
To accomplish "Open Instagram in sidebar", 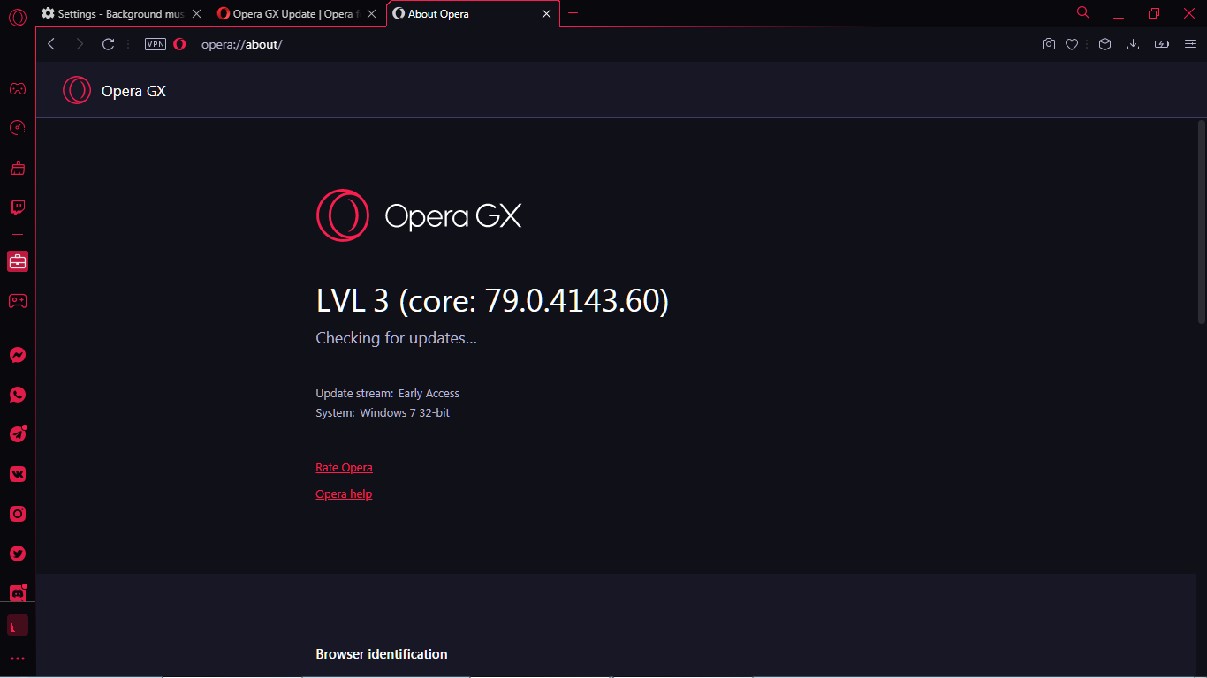I will coord(18,514).
